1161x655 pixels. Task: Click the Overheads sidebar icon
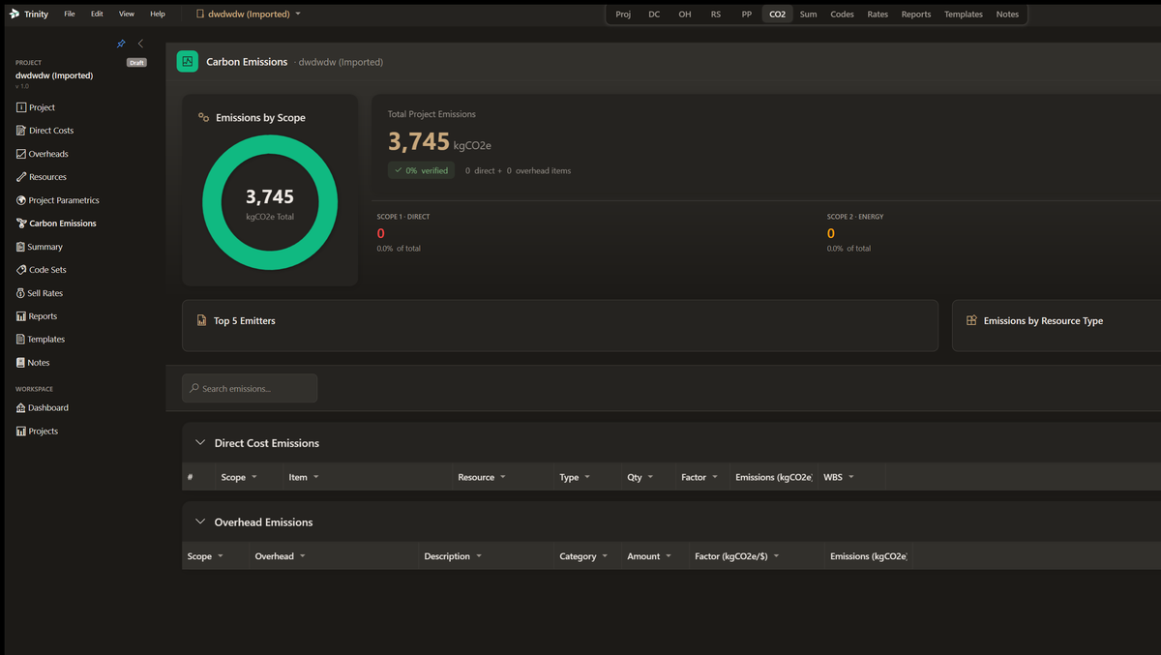tap(21, 154)
